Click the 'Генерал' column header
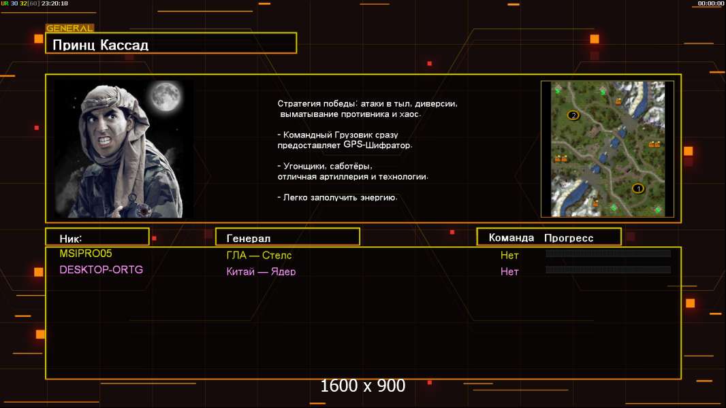This screenshot has height=408, width=726. tap(287, 237)
